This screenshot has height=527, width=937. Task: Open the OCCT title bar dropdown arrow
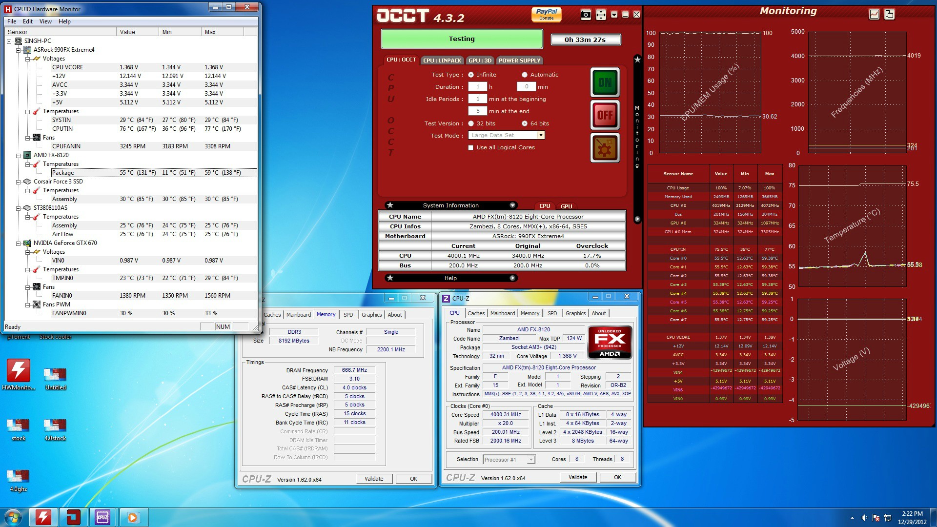614,15
